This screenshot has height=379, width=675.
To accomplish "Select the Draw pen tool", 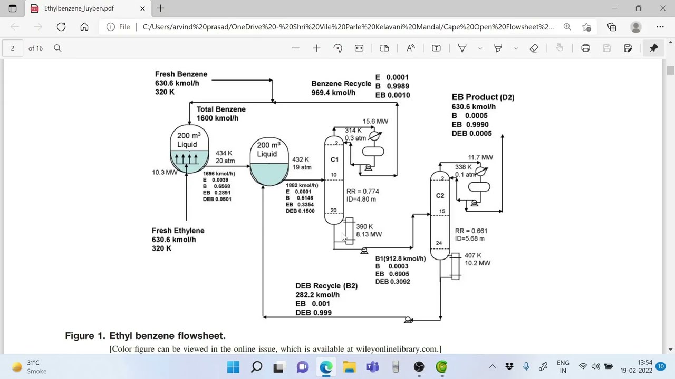I will point(462,48).
